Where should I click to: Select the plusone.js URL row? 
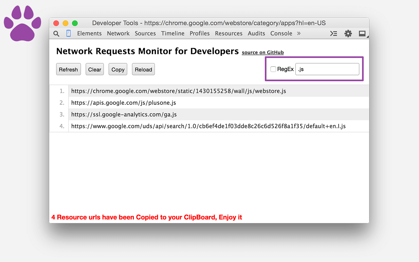pos(209,103)
